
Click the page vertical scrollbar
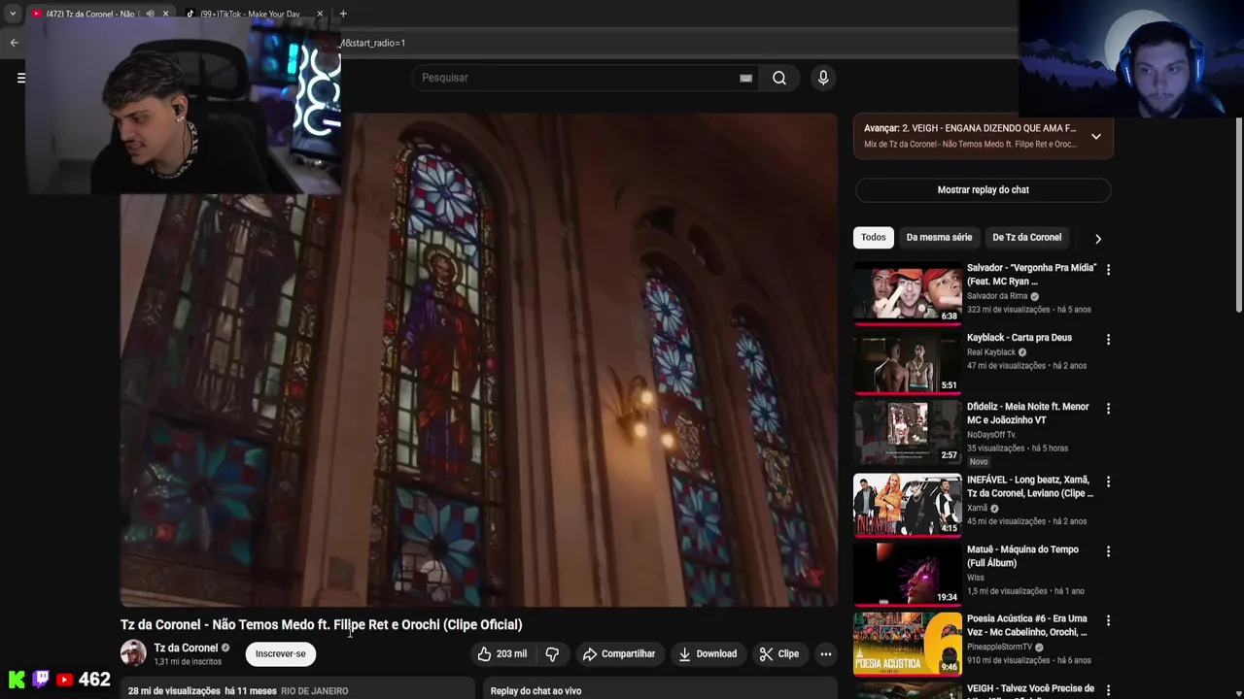click(1238, 214)
